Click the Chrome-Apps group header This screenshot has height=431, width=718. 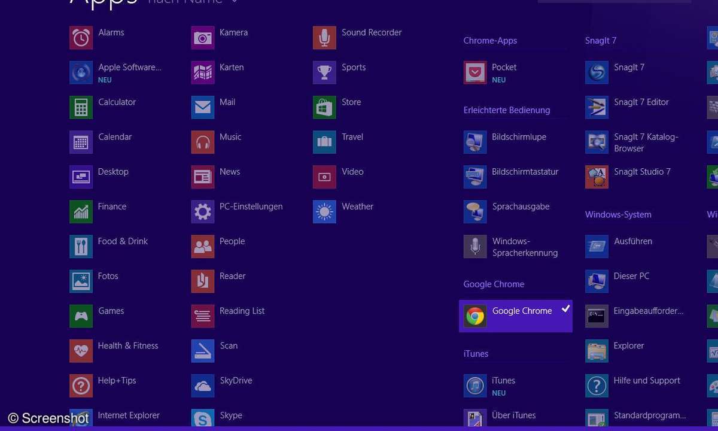490,41
